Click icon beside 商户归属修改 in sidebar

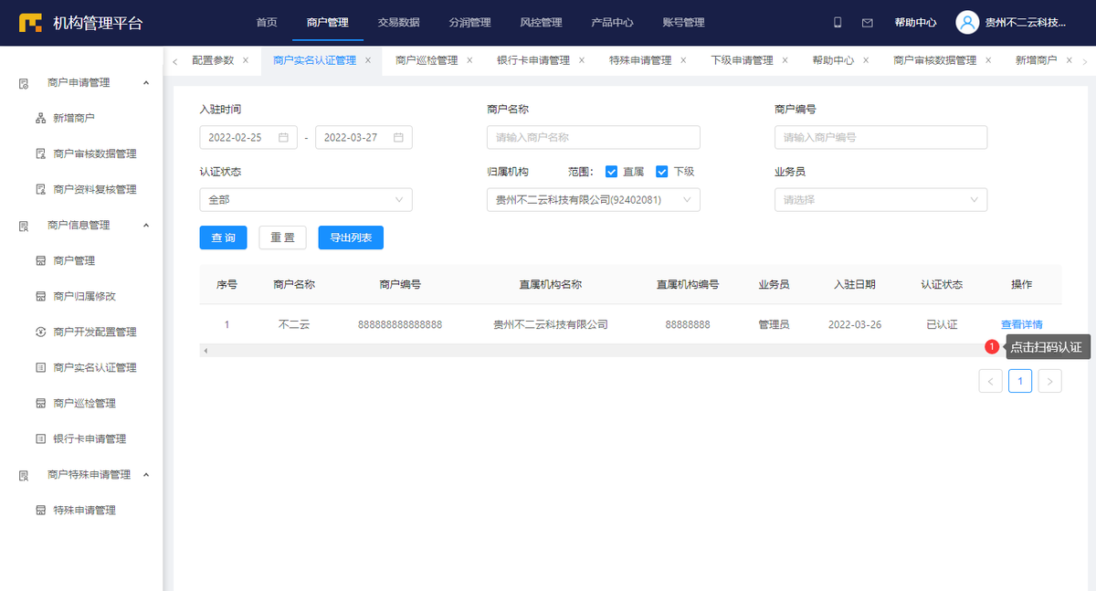40,296
